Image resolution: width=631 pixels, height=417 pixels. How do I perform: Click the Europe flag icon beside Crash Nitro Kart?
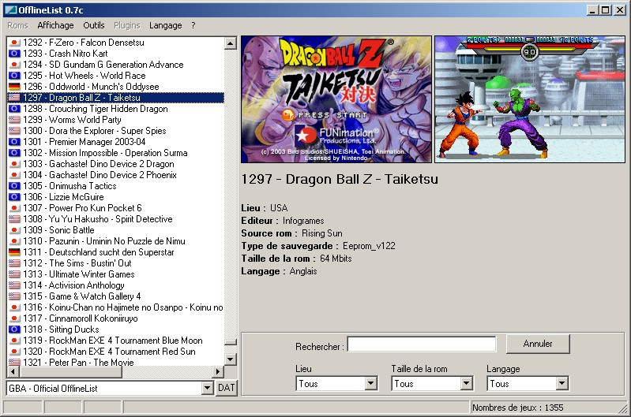click(14, 54)
